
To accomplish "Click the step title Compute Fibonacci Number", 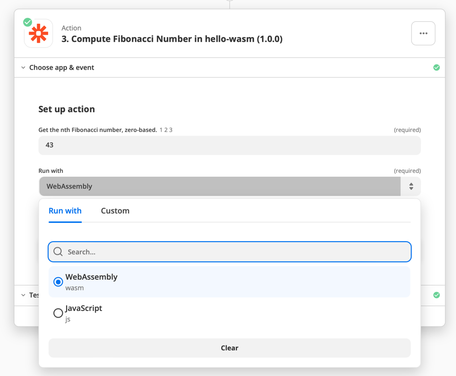I will click(x=172, y=39).
